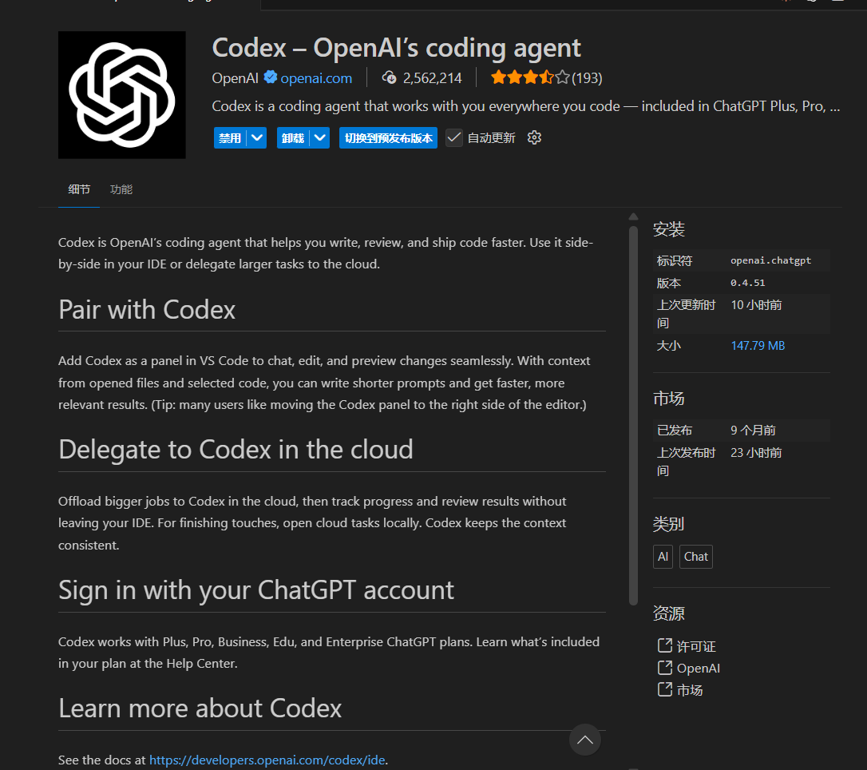The image size is (867, 770).
Task: Click Sign in with your ChatGPT account heading
Action: coord(256,590)
